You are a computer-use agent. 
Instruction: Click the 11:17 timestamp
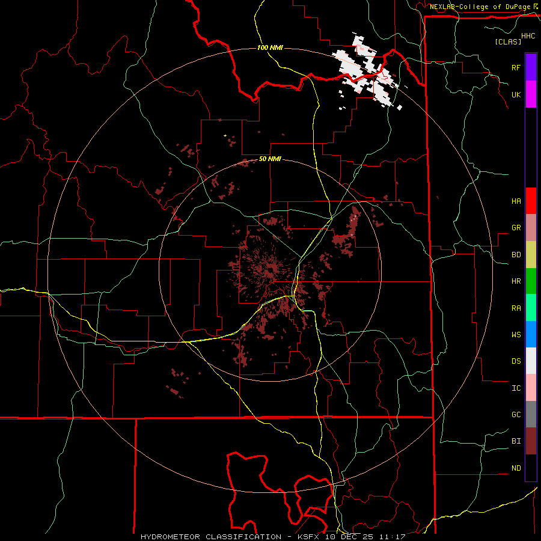(393, 537)
